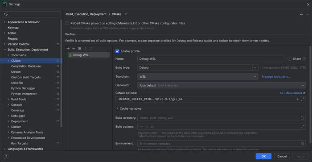The width and height of the screenshot is (312, 162).
Task: Add a CMake option with plus icon
Action: [x=297, y=99]
